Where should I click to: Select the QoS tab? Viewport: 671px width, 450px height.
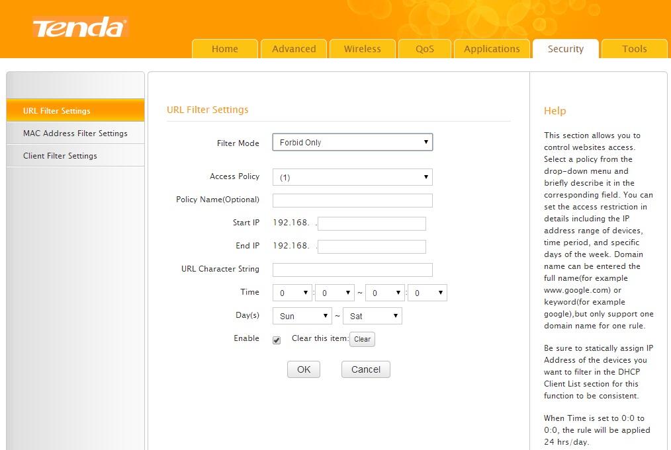tap(425, 49)
